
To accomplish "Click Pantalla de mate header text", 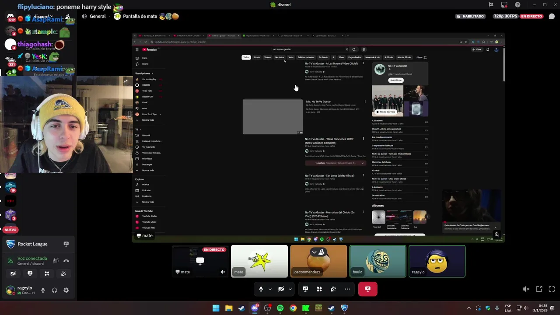I will click(x=140, y=16).
